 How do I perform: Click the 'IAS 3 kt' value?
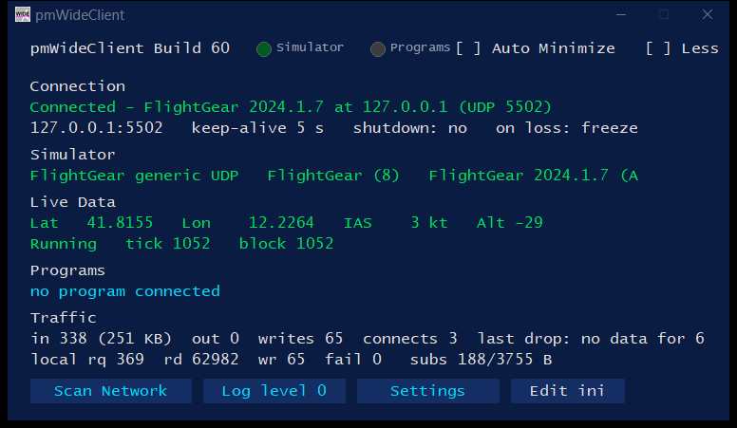(x=395, y=223)
